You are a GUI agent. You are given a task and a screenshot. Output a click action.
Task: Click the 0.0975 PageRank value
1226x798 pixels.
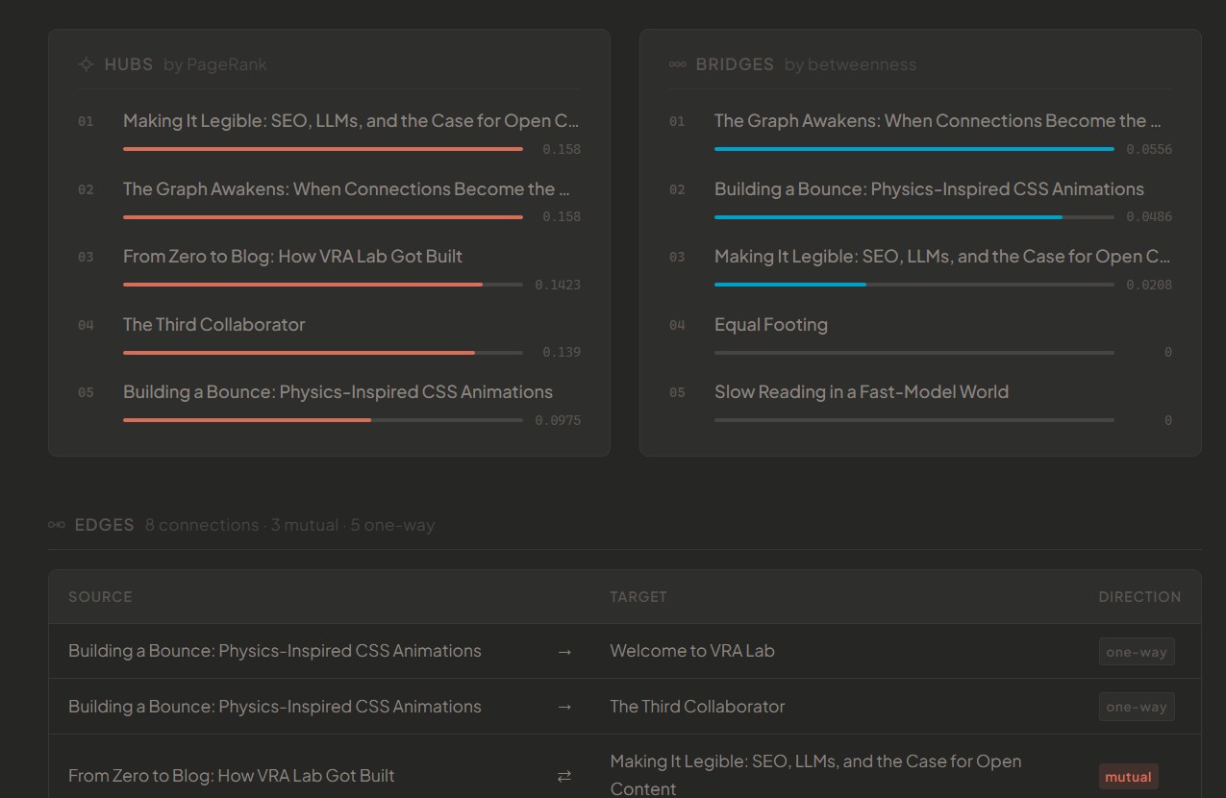(558, 421)
